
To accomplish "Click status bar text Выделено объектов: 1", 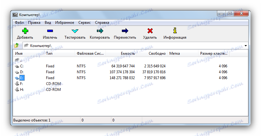I will (32, 120).
